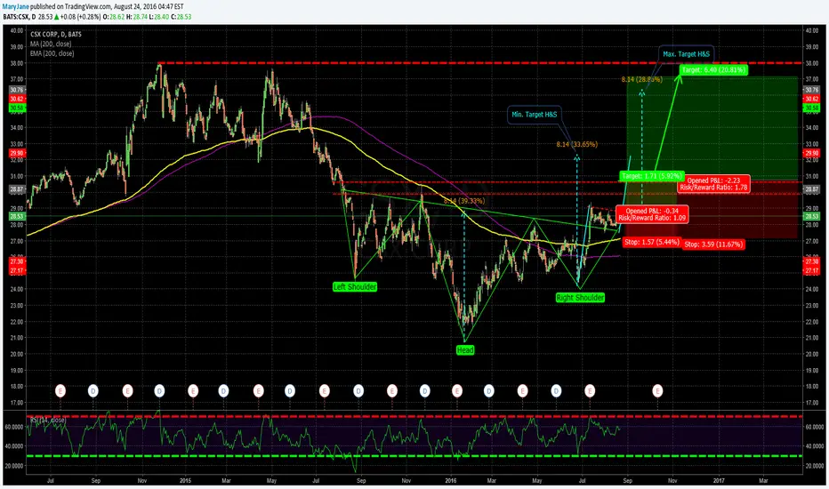Select the dividend D marker after May 2016

coord(556,391)
